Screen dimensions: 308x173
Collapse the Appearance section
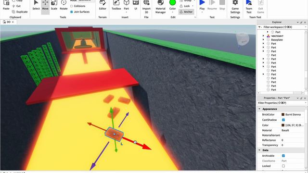(259, 109)
